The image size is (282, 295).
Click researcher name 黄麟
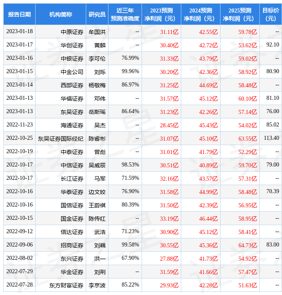100,45
